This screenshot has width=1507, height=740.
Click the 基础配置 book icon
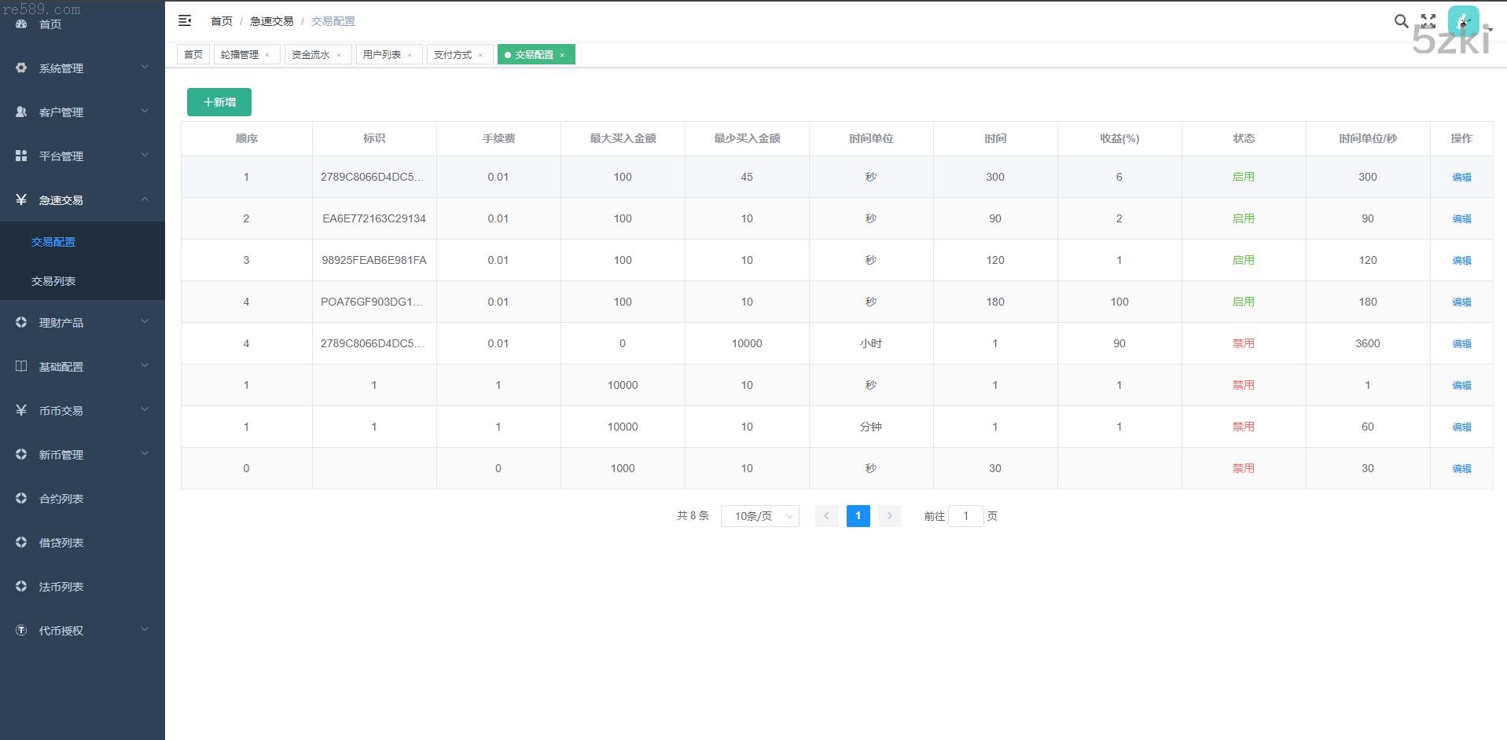pos(21,367)
